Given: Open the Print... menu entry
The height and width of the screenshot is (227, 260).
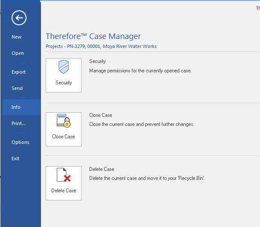Looking at the screenshot, I should [x=19, y=123].
